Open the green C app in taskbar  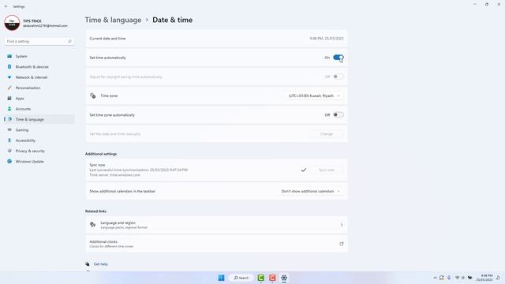pyautogui.click(x=261, y=278)
